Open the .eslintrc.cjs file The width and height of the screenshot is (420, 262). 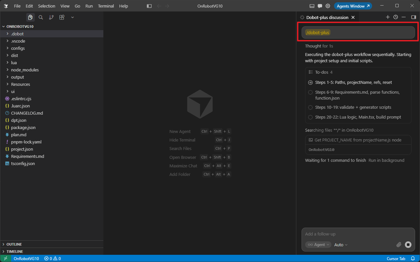pyautogui.click(x=52, y=99)
